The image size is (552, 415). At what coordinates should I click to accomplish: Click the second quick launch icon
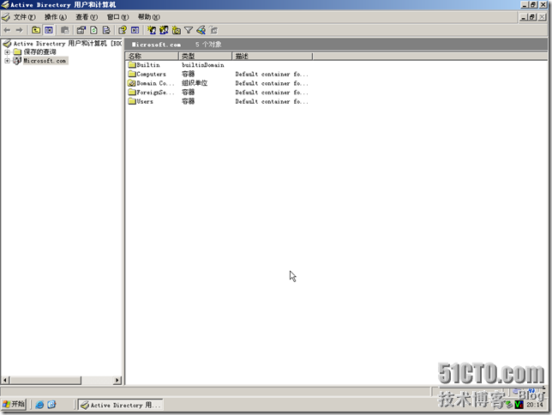51,405
